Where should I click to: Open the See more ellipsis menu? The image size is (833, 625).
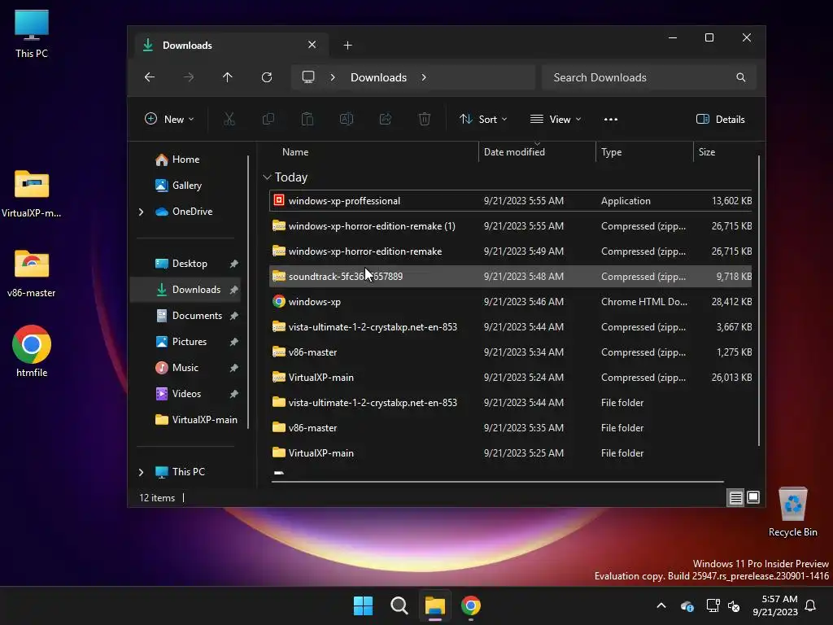tap(610, 119)
